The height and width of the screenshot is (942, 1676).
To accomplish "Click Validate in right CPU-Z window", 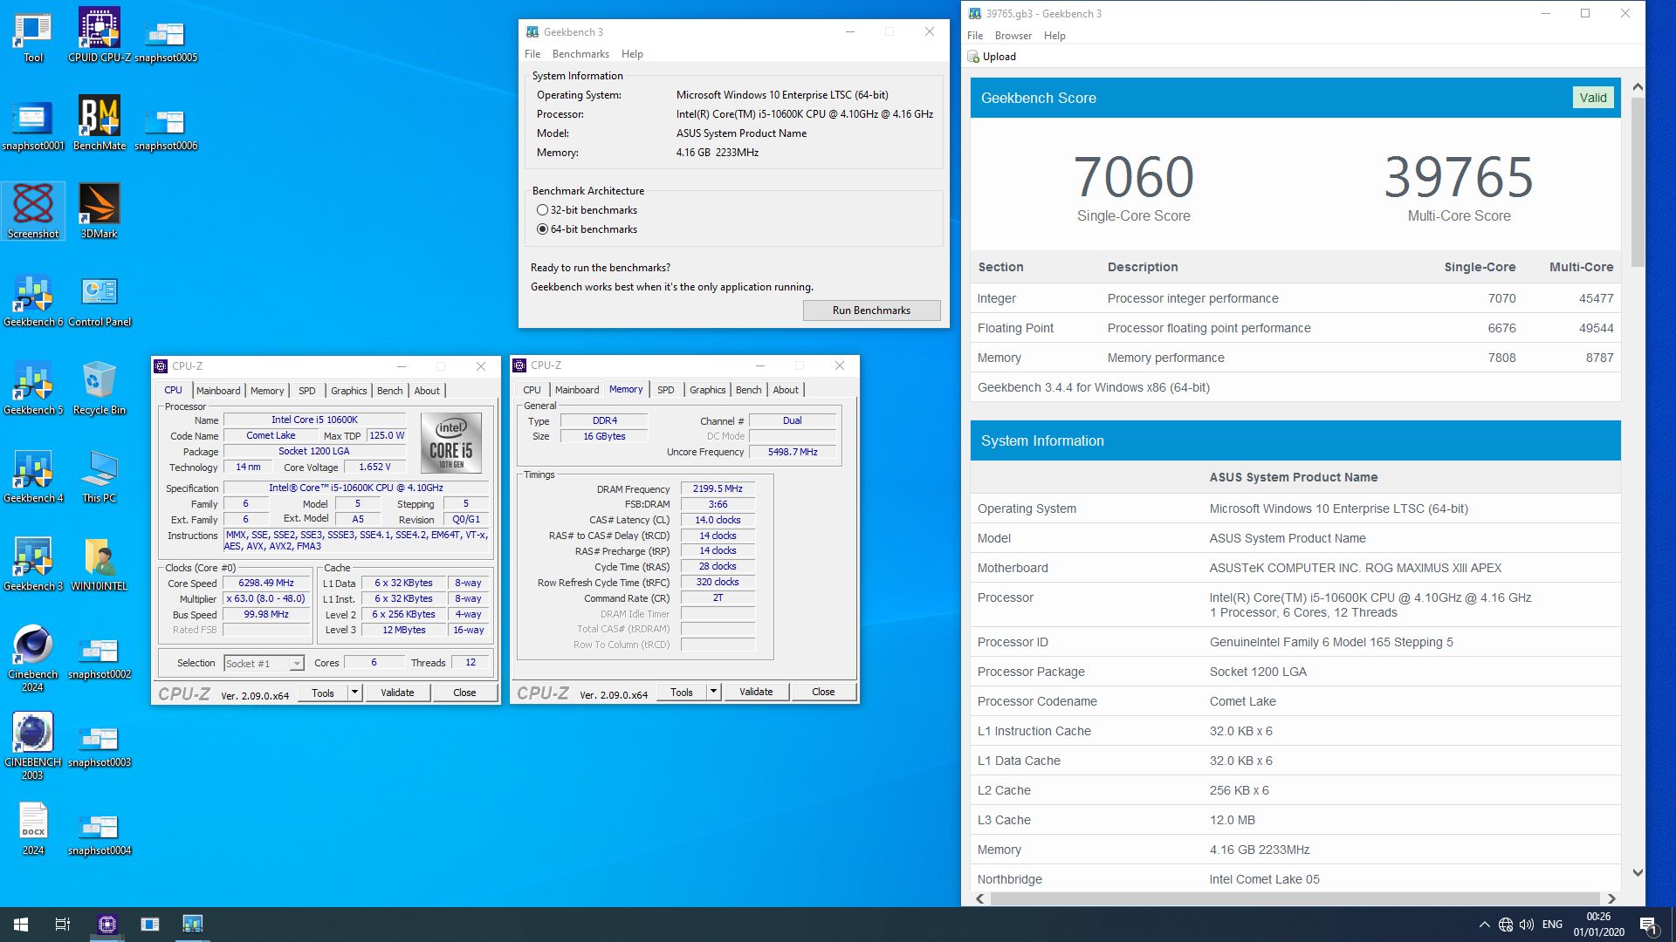I will 756,692.
